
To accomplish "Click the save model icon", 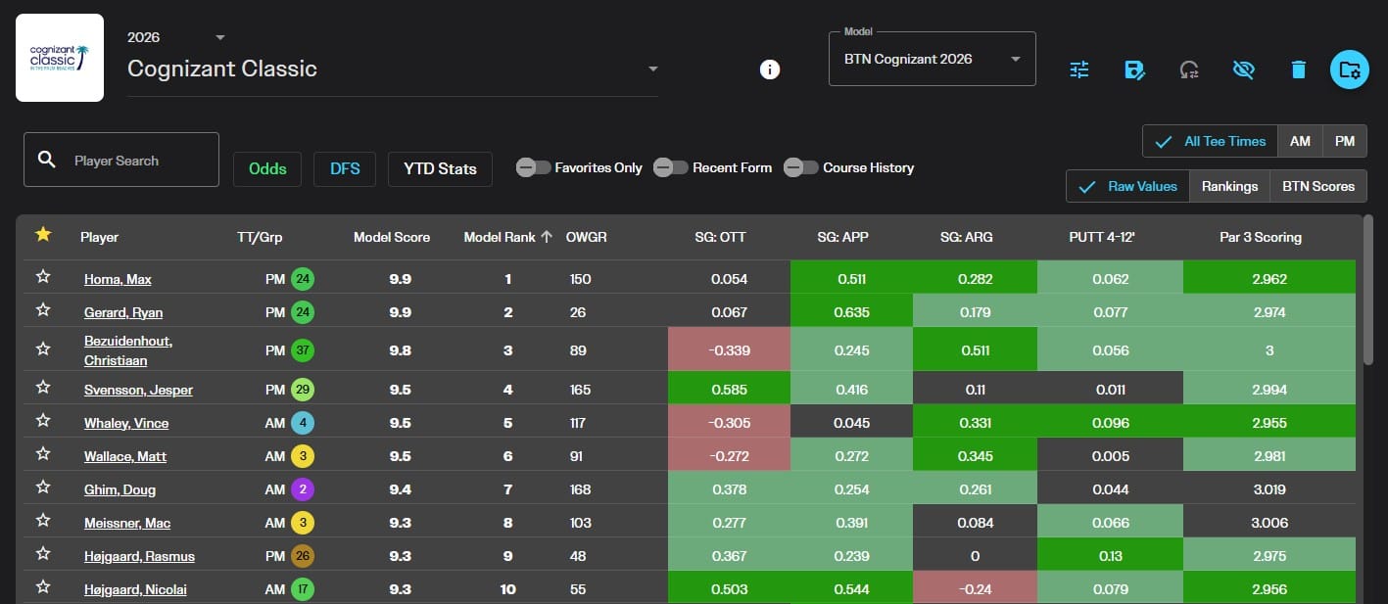I will [1134, 70].
